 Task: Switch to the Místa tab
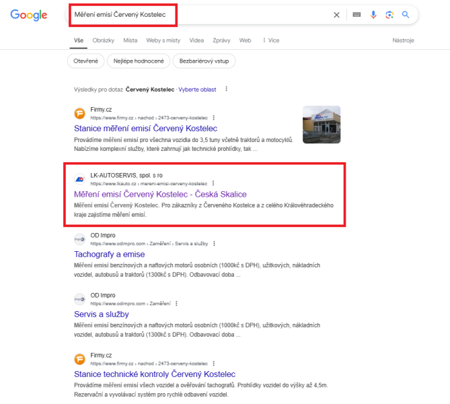tap(130, 40)
